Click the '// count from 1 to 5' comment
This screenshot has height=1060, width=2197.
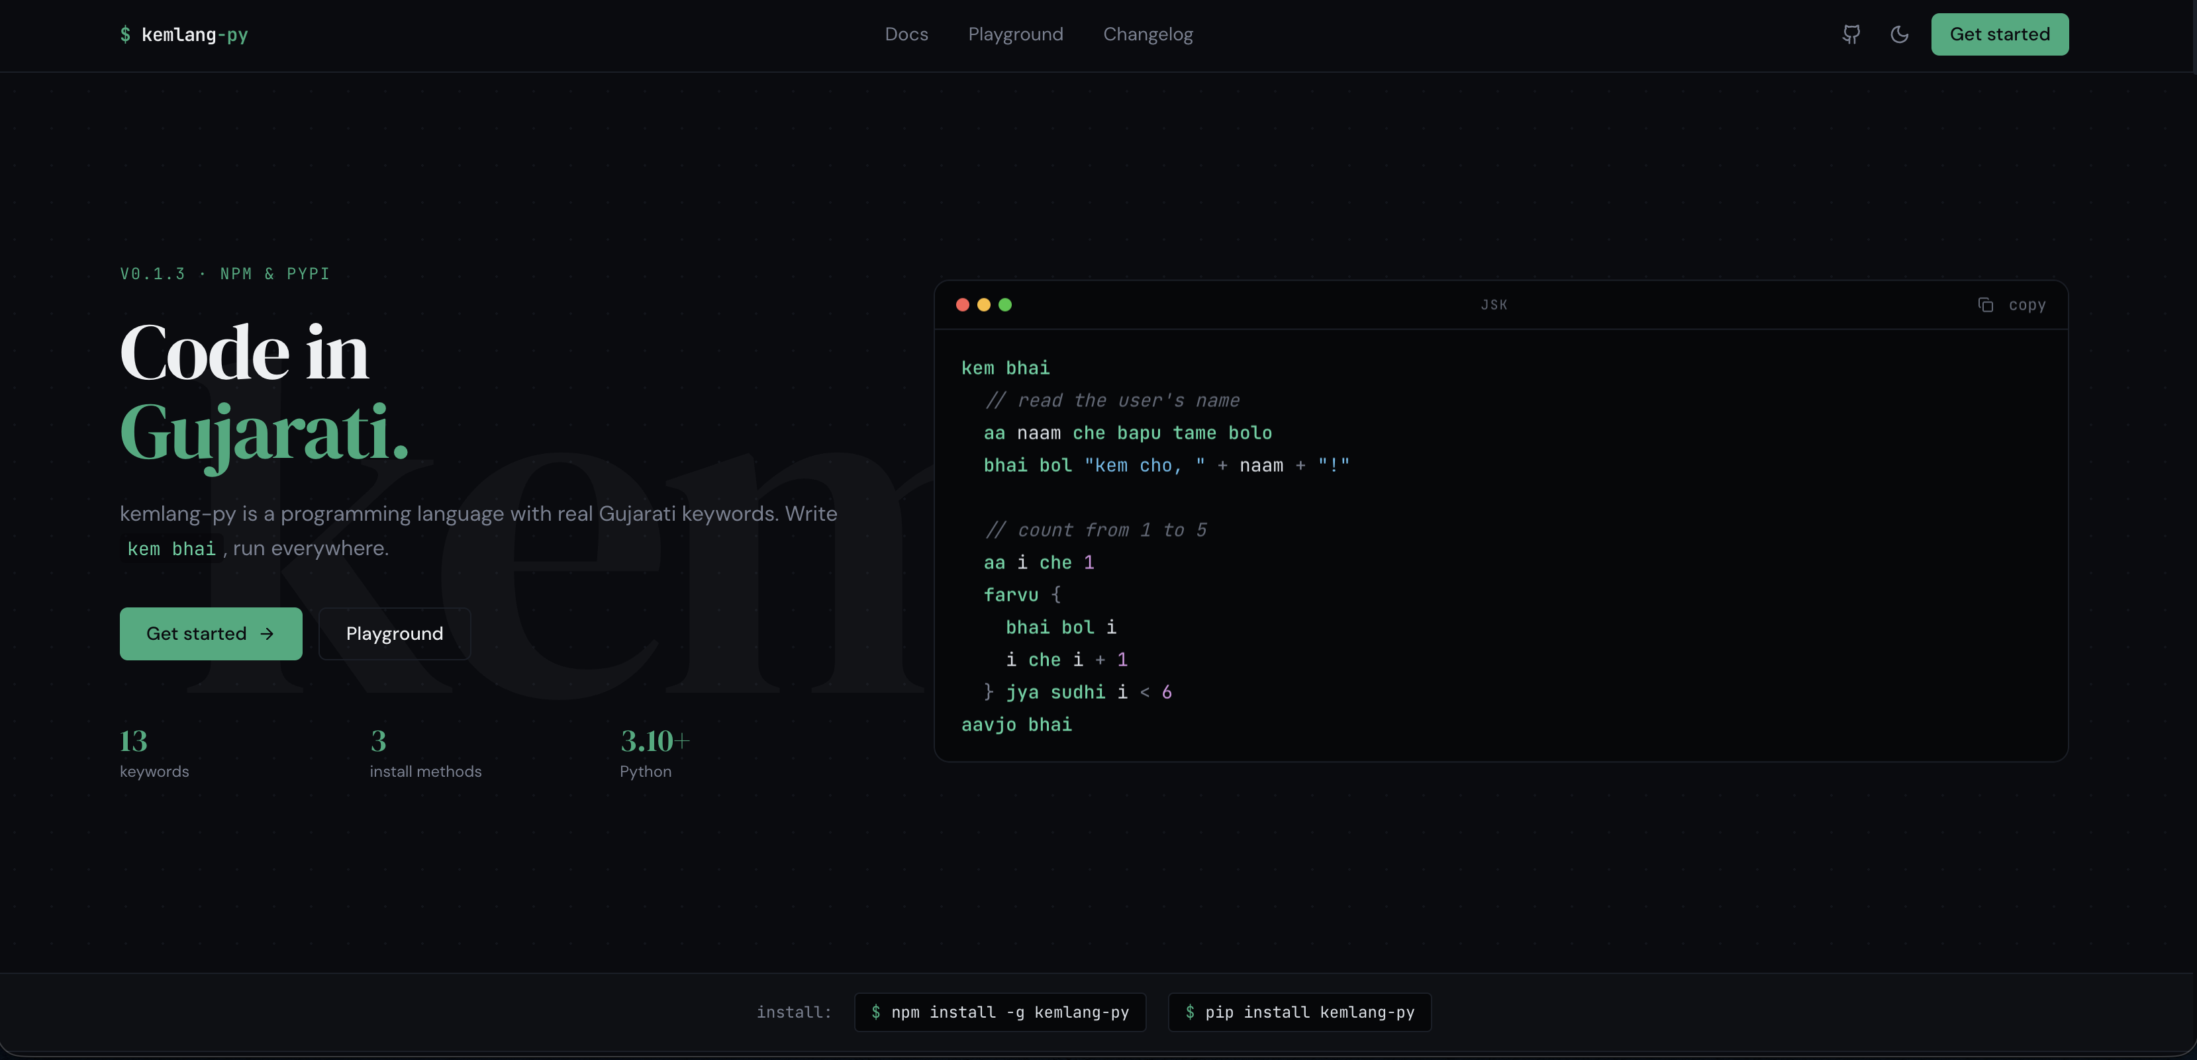click(x=1096, y=530)
